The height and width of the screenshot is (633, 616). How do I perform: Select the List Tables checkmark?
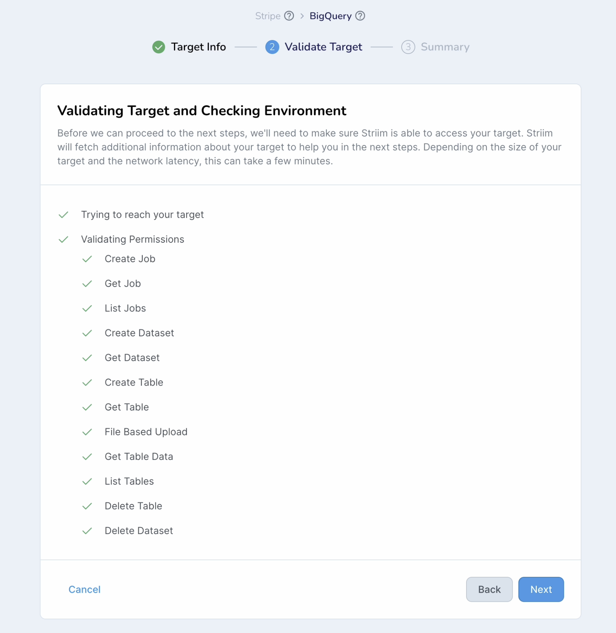coord(87,481)
